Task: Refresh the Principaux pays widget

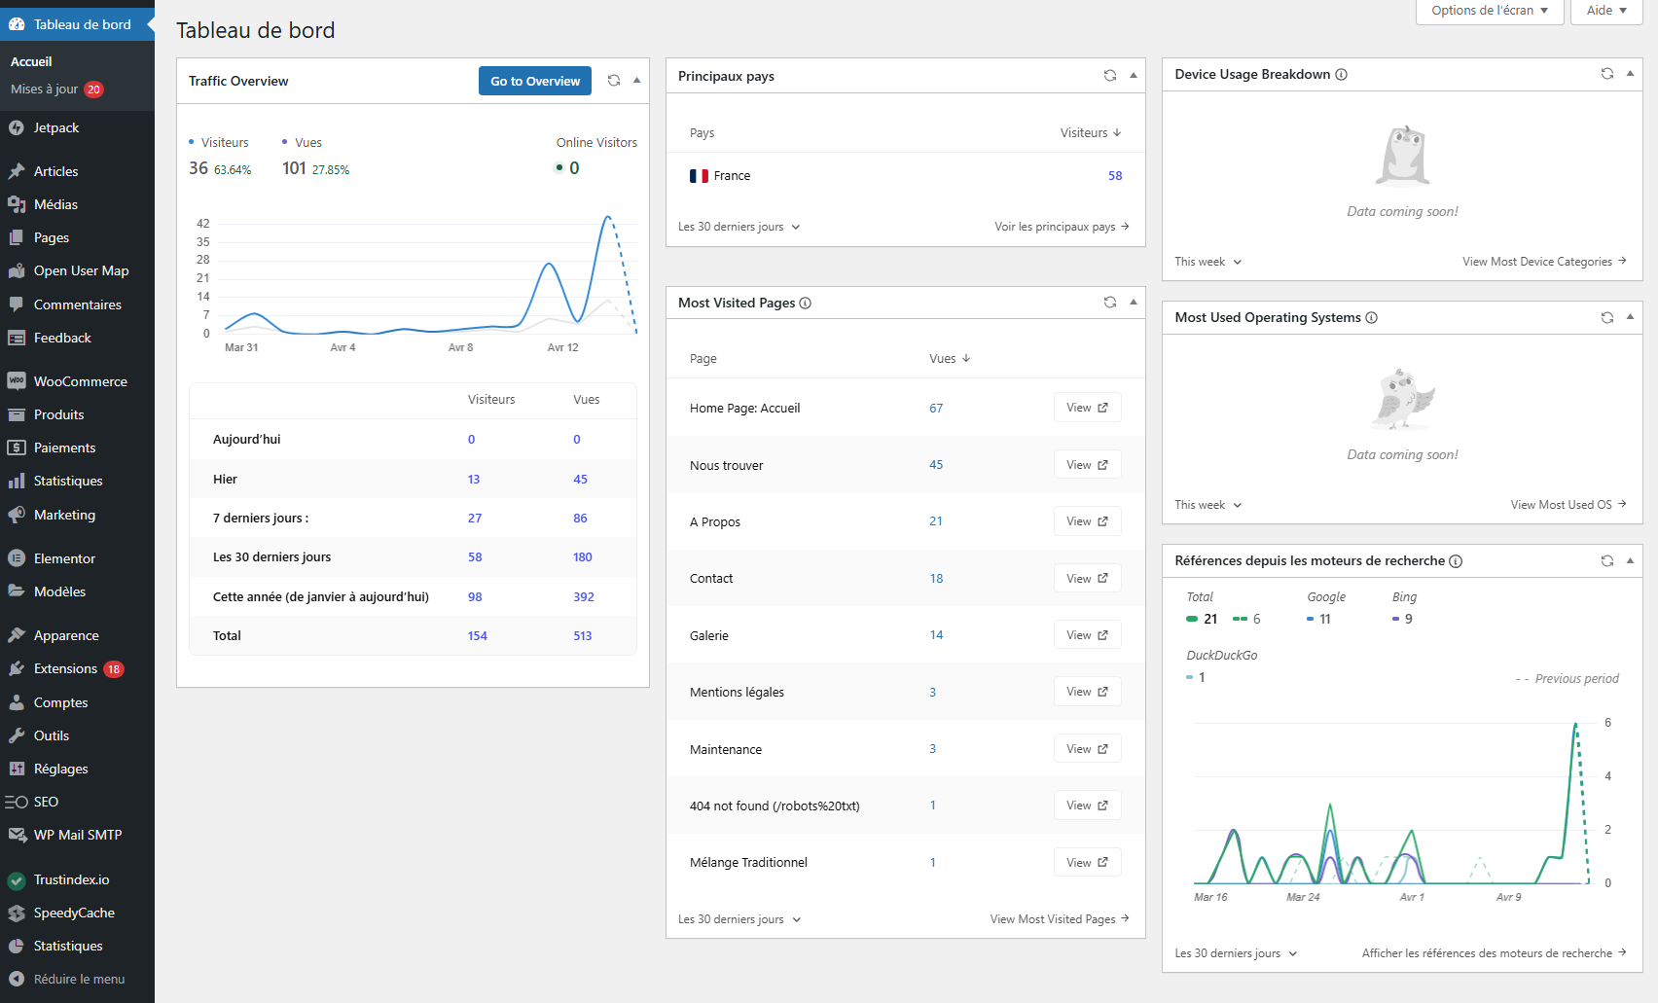Action: (1110, 76)
